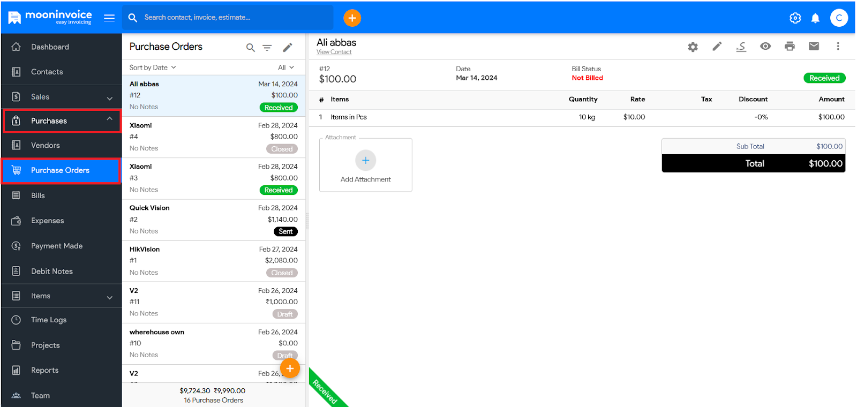Open Vendors in sidebar
Viewport: 857px width, 407px height.
tap(62, 145)
